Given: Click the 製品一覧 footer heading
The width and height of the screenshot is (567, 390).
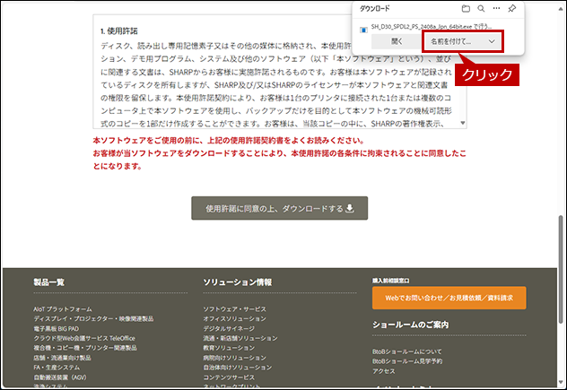Looking at the screenshot, I should [x=48, y=282].
